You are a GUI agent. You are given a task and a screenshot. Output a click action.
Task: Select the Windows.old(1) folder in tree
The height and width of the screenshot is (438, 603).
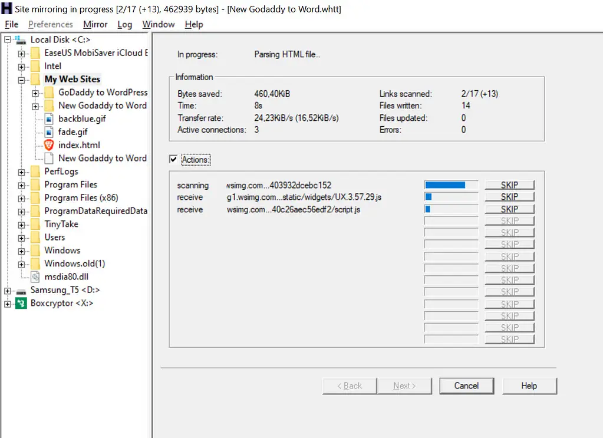[x=75, y=264]
